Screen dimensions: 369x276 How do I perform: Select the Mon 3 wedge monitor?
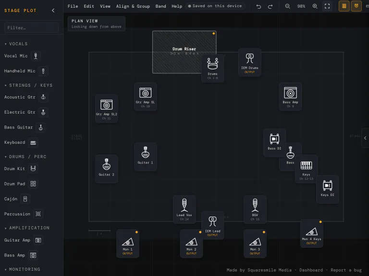(x=255, y=243)
